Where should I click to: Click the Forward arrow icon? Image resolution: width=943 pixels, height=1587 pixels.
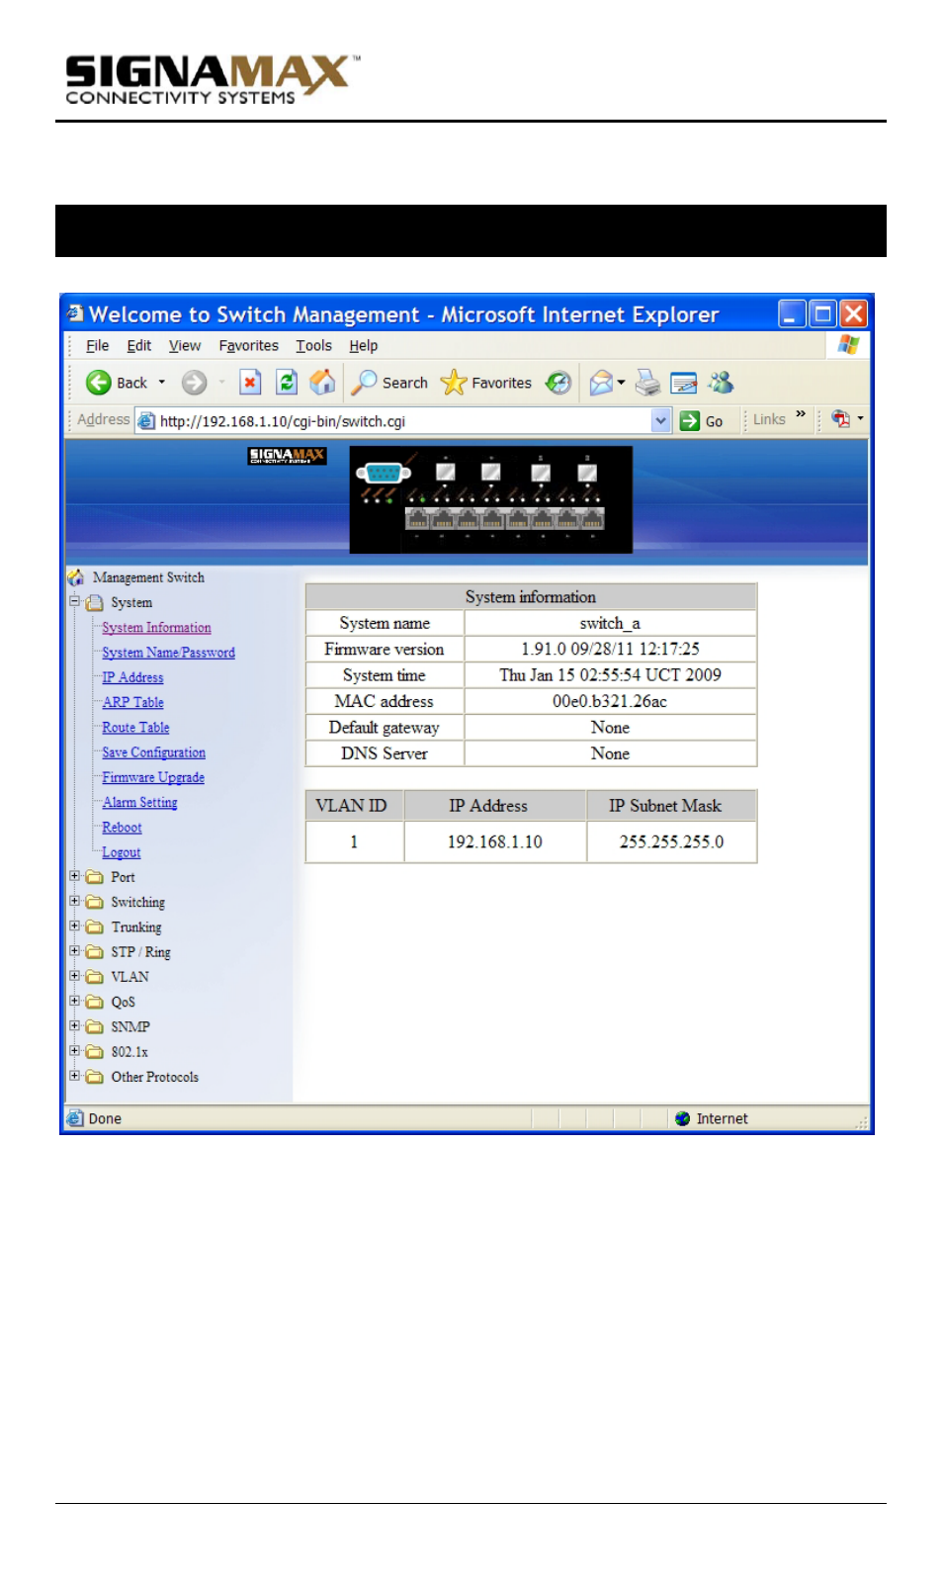tap(194, 383)
